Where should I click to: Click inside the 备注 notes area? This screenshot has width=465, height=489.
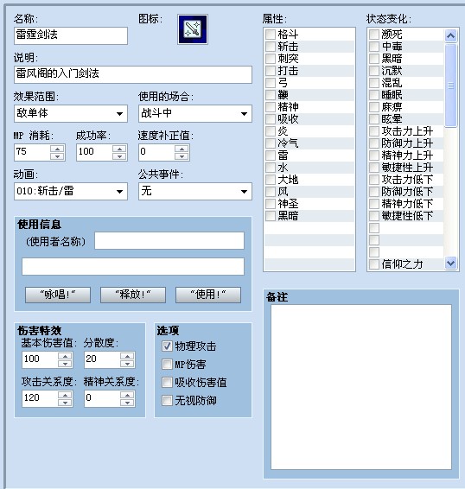361,387
